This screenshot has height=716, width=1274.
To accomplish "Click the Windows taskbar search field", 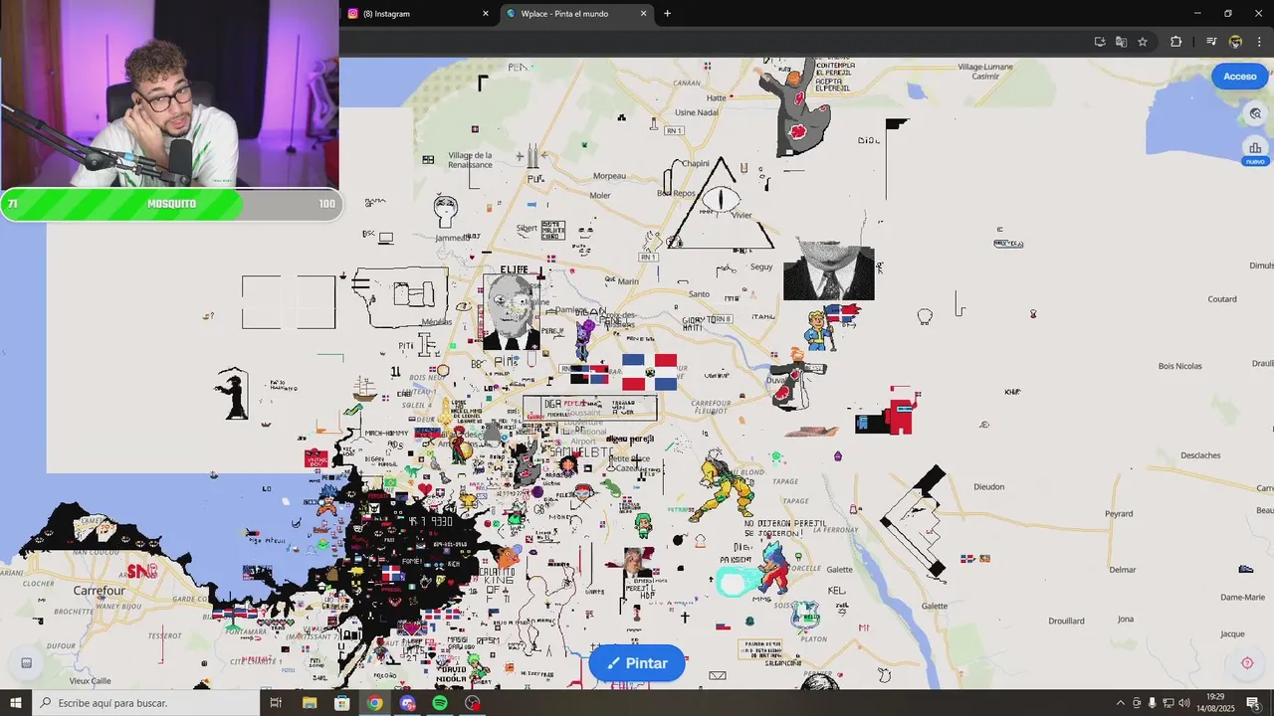I will (x=145, y=703).
